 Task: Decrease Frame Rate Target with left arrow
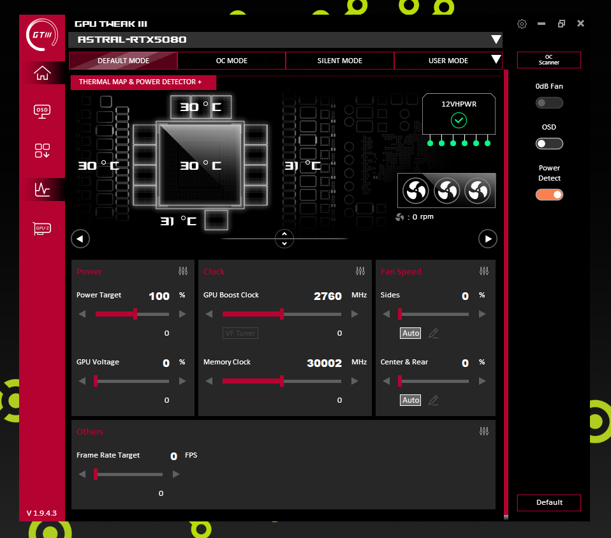point(82,474)
